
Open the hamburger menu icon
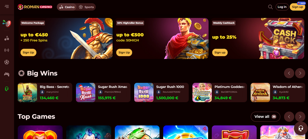pyautogui.click(x=7, y=6)
